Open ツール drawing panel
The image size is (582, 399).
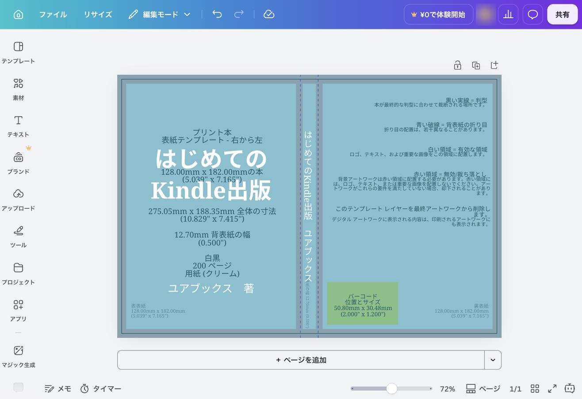tap(18, 237)
